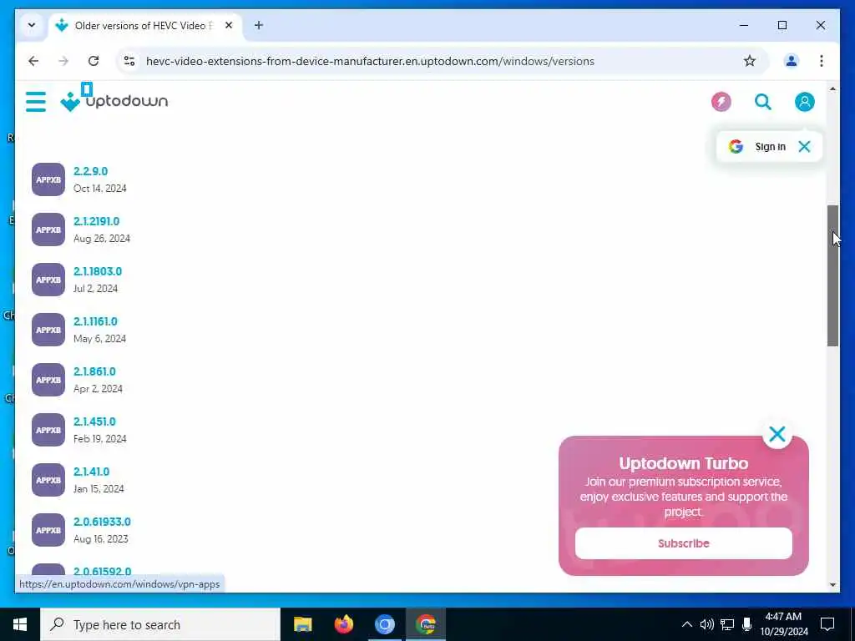Open File Explorer from the taskbar
Image resolution: width=855 pixels, height=641 pixels.
tap(302, 624)
